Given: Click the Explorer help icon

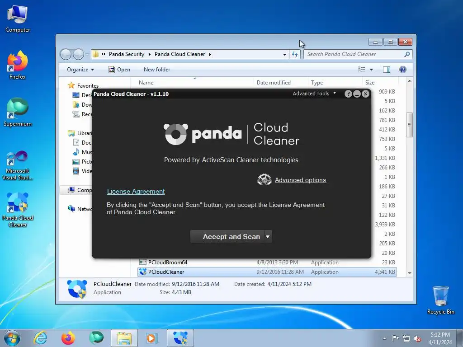Looking at the screenshot, I should (403, 70).
